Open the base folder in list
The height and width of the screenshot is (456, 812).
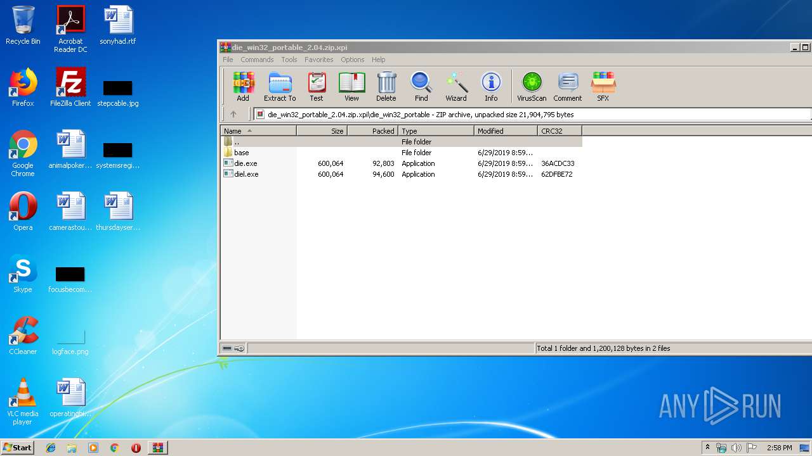[x=241, y=153]
